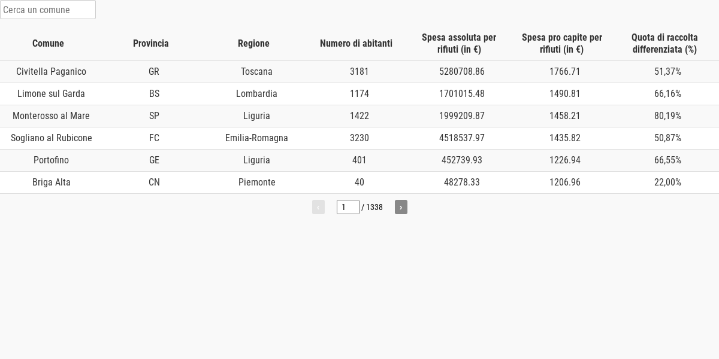This screenshot has width=719, height=359.
Task: Sort by the Comune column header
Action: [48, 43]
